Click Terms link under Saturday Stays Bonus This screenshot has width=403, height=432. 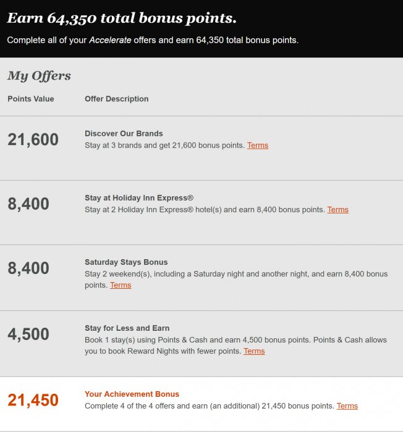click(121, 285)
